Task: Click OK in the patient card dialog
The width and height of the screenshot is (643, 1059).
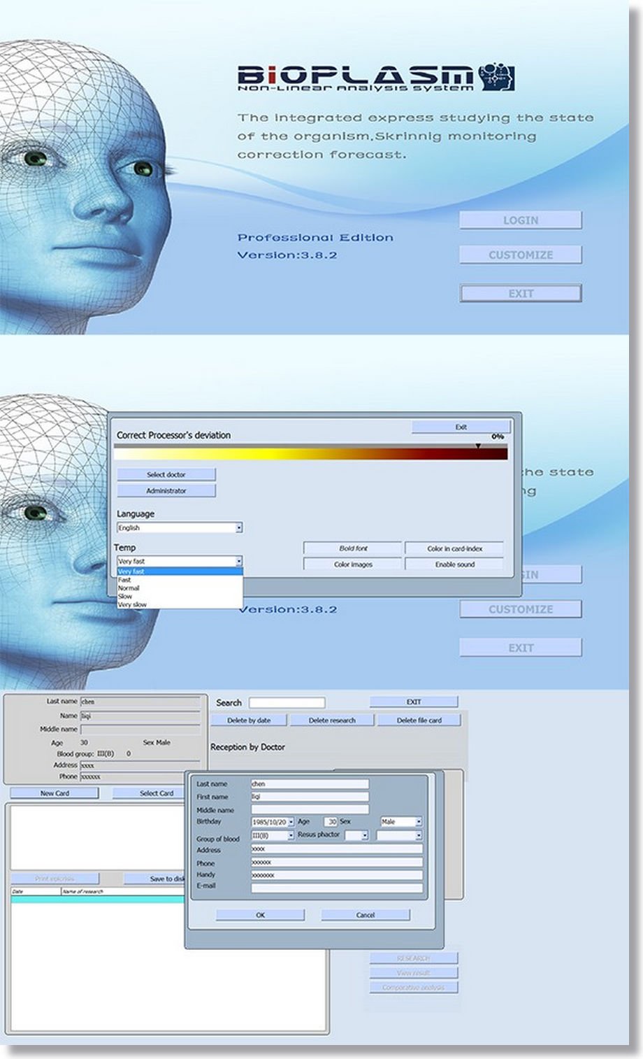Action: (x=260, y=915)
